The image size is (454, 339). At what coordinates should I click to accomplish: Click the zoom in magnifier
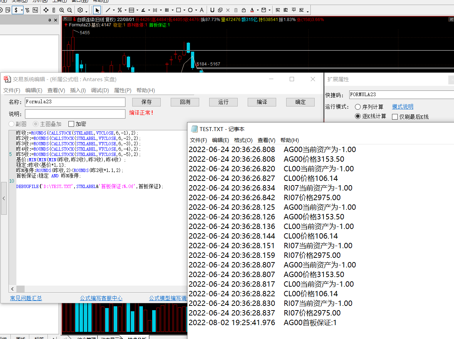tap(62, 10)
